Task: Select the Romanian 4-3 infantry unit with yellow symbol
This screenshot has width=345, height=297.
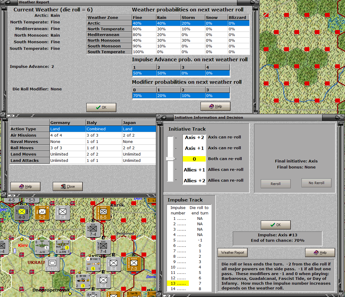Action: [22, 213]
